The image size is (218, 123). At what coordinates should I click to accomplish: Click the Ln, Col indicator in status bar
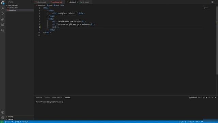182,122
